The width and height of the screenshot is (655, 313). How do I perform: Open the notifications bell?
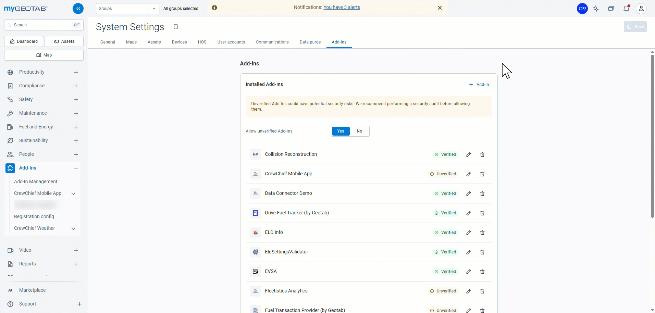click(x=626, y=9)
